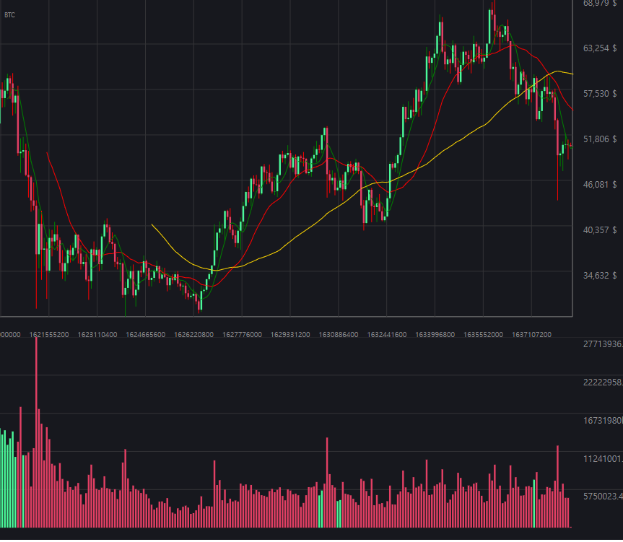Click timestamp 1626220800 on time axis
623x542 pixels.
(194, 335)
